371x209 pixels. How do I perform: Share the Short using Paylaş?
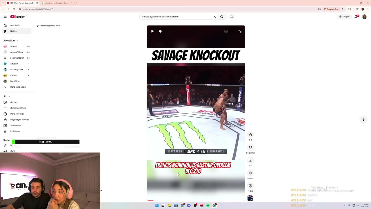250,173
